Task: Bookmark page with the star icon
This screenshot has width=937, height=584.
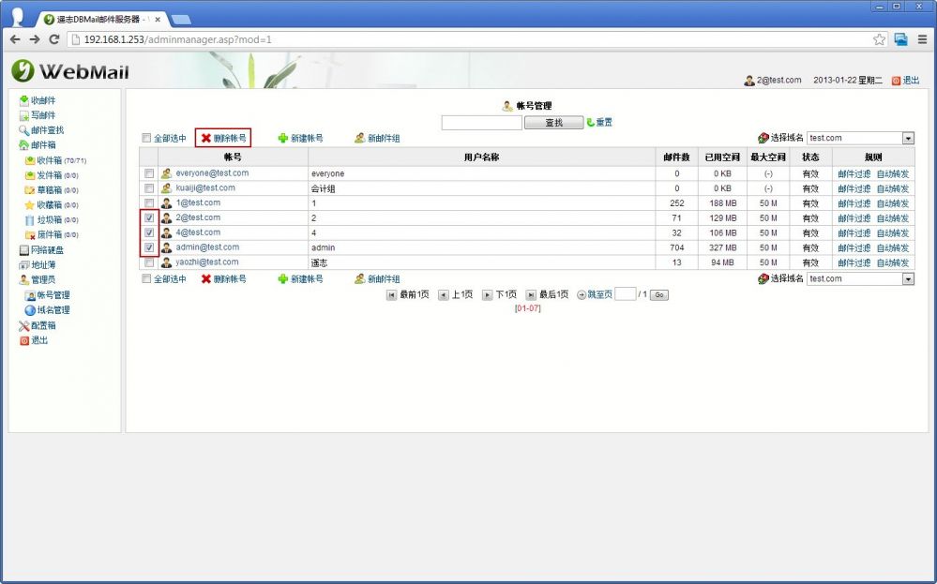Action: click(x=879, y=39)
